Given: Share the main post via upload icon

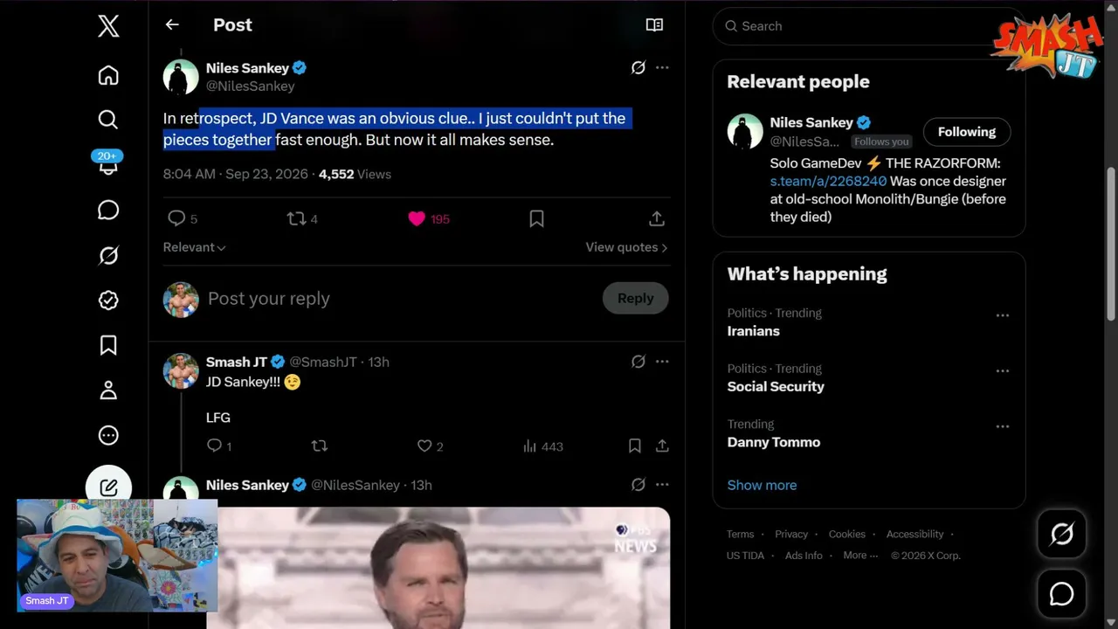Looking at the screenshot, I should (657, 218).
